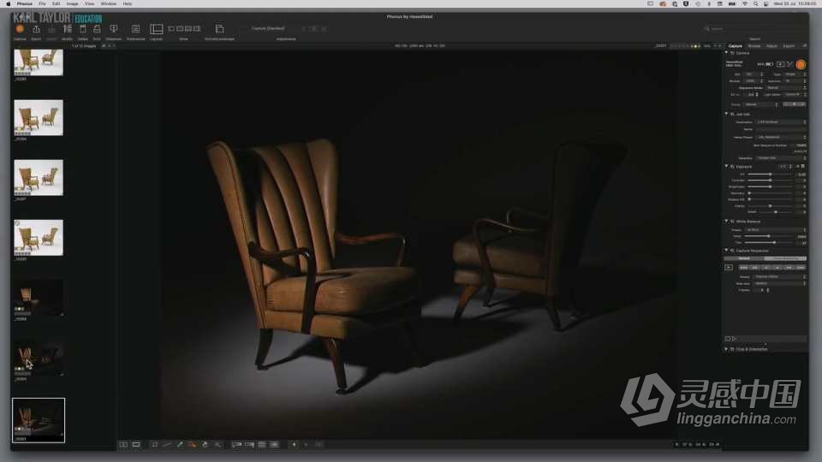Open live view icon in Camera panel

tap(781, 64)
